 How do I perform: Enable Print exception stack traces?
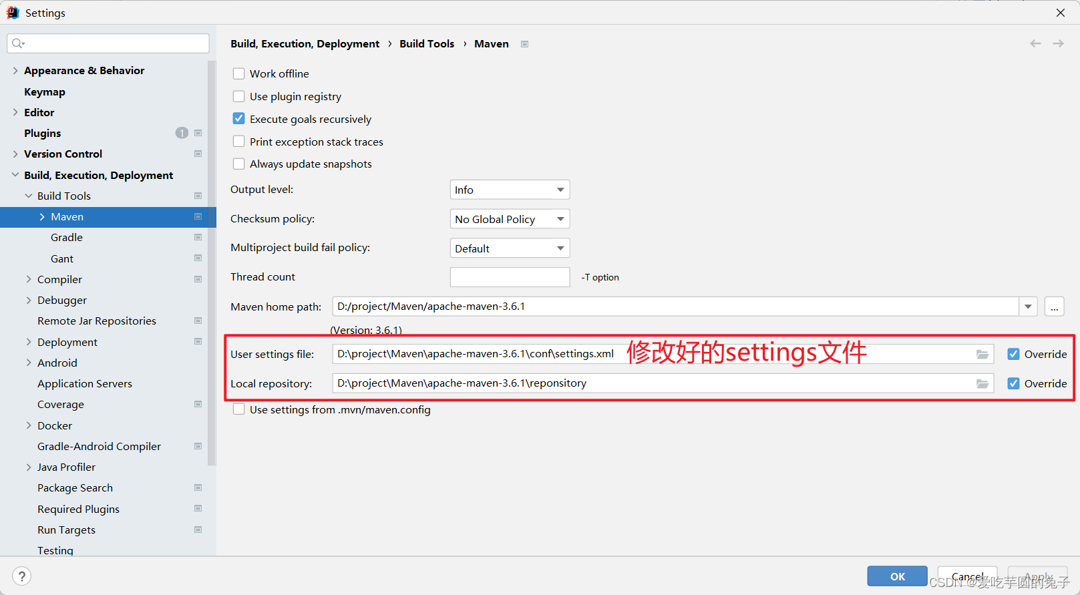(238, 142)
